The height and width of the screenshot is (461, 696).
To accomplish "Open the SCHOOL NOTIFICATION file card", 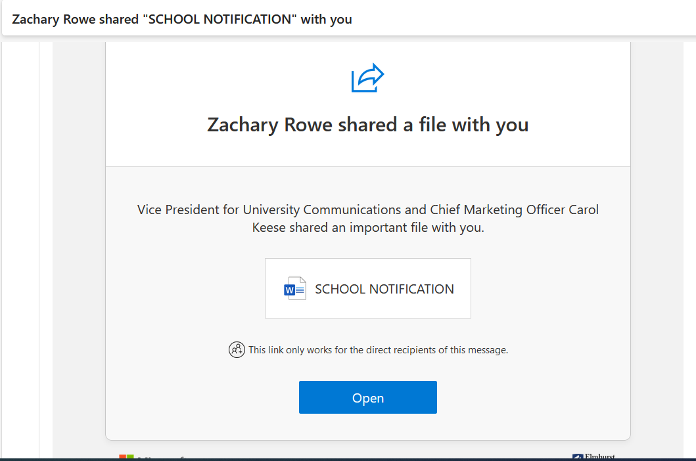I will point(367,288).
